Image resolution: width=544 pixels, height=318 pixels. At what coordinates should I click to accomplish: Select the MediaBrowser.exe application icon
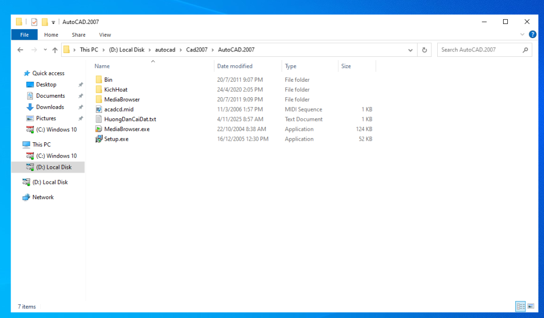click(99, 129)
